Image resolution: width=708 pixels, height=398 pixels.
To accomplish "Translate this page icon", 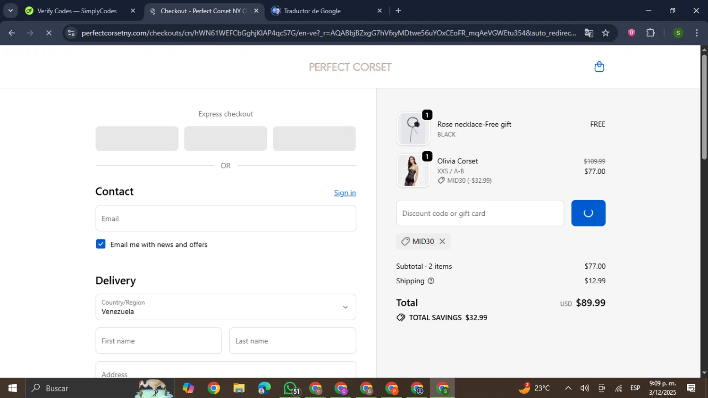I will (x=589, y=33).
